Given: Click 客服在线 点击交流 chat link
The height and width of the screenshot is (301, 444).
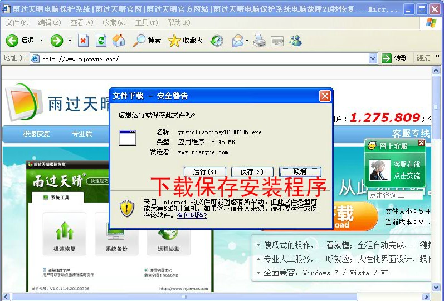Looking at the screenshot, I should (407, 170).
